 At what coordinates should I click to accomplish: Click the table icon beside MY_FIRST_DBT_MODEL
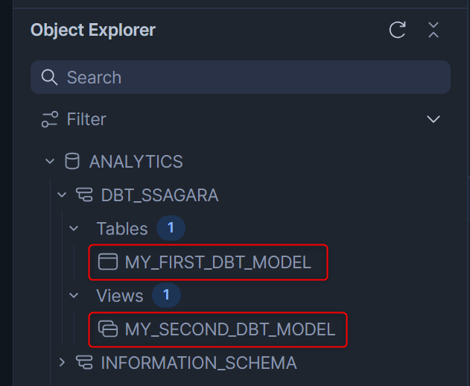point(108,262)
